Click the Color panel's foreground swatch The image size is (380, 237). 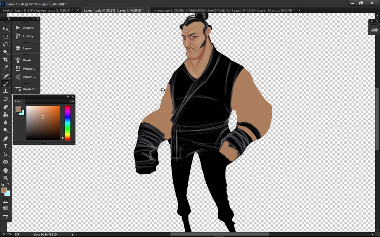coord(18,109)
